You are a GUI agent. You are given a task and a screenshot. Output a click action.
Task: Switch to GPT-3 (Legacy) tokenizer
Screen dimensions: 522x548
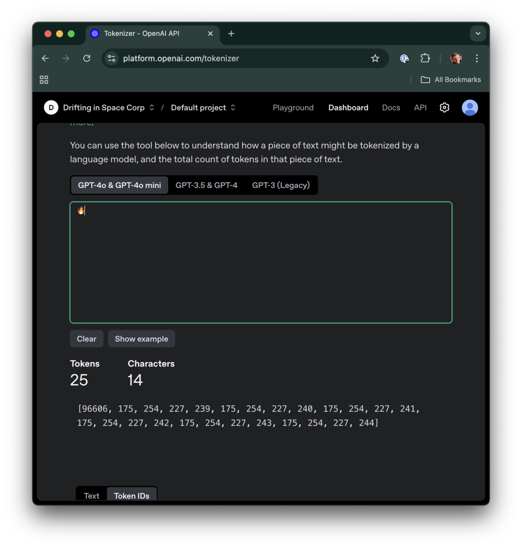(x=281, y=185)
